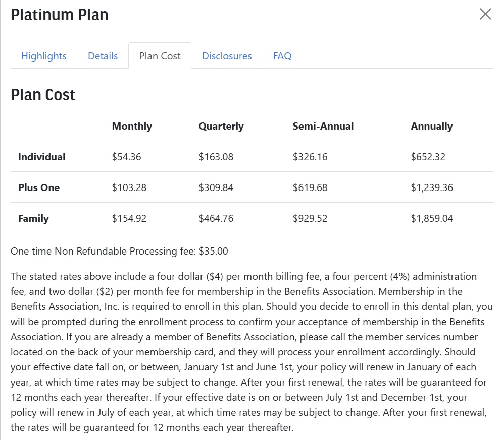Close the Platinum Plan dialog
Image resolution: width=502 pixels, height=440 pixels.
point(485,14)
